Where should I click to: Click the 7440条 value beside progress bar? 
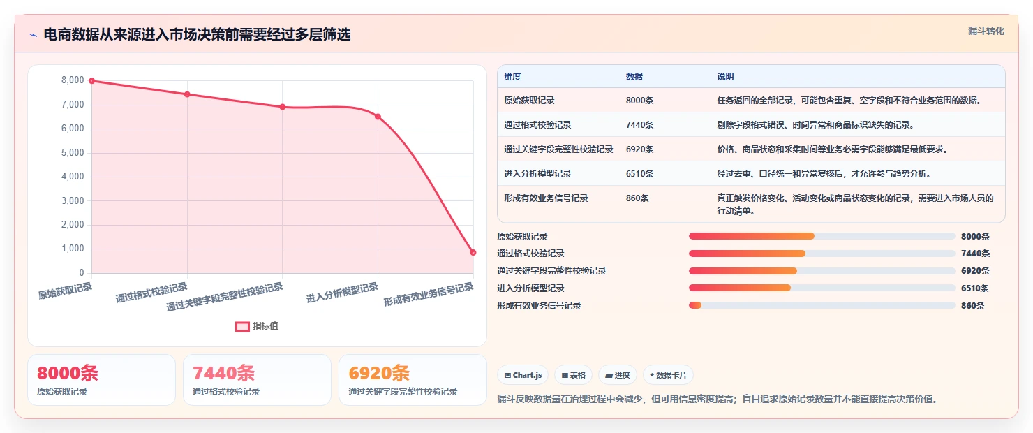point(975,254)
